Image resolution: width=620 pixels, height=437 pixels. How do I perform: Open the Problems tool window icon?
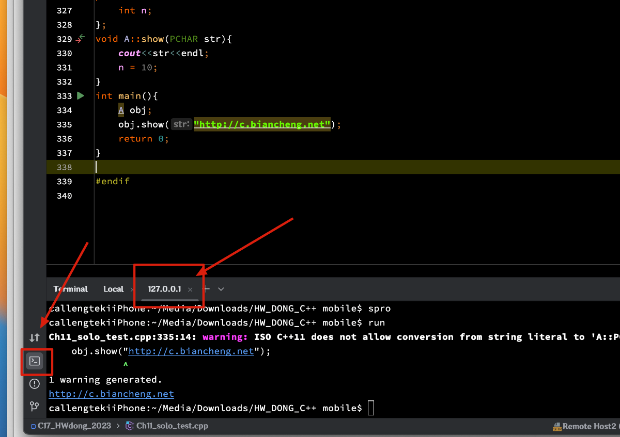pyautogui.click(x=35, y=383)
